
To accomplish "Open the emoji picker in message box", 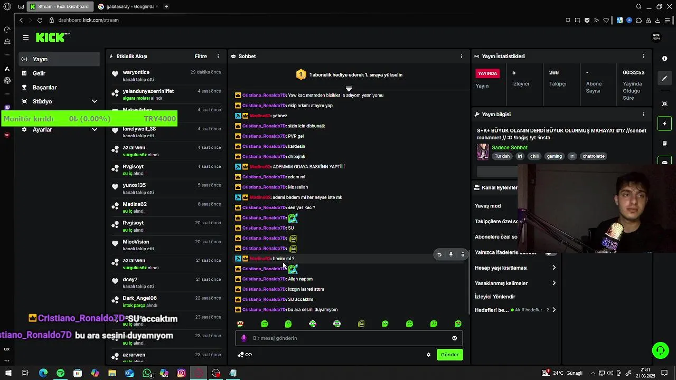I will 454,338.
